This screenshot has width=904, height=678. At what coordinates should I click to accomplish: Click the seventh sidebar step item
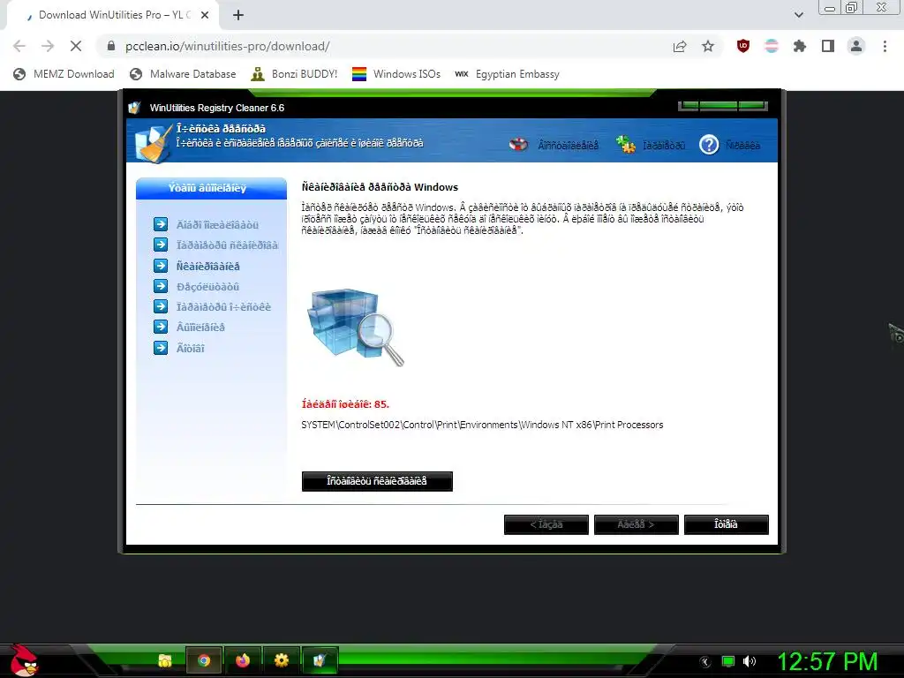pyautogui.click(x=179, y=348)
